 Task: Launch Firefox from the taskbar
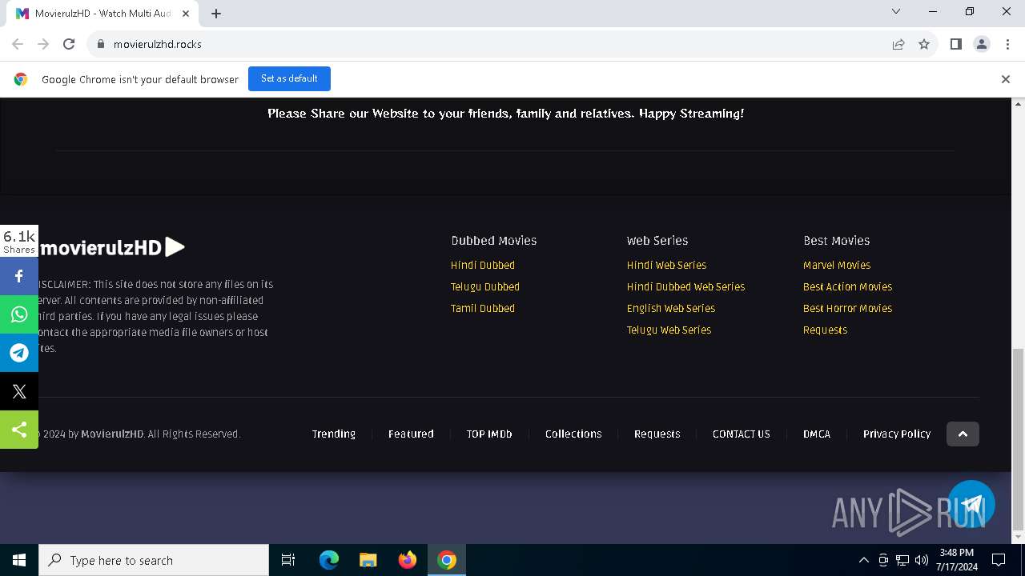(x=408, y=560)
